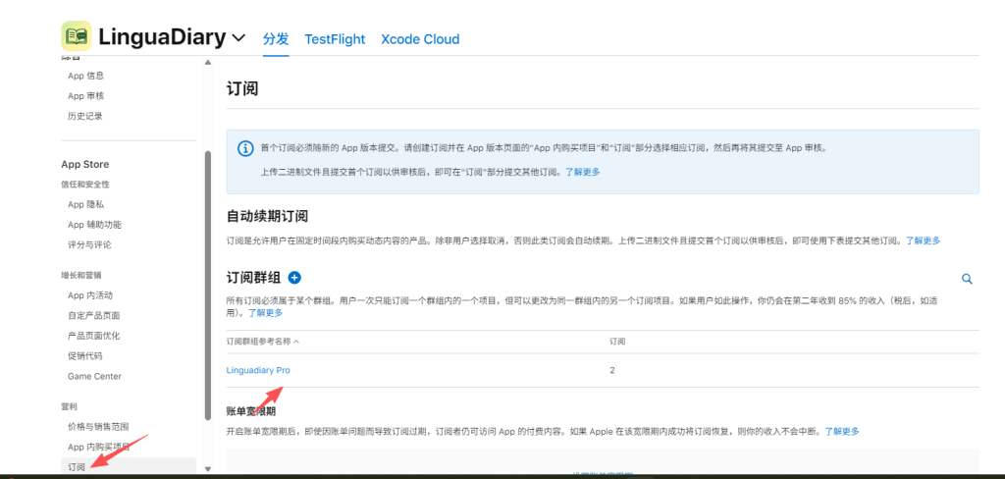The image size is (1005, 479).
Task: Open the Linguadiary Pro subscription group
Action: [258, 370]
